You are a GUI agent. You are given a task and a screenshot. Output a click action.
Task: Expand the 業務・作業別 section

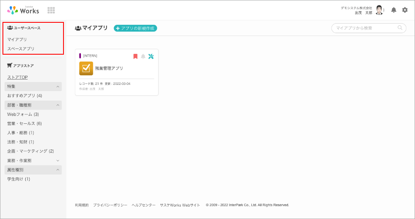[x=33, y=160]
